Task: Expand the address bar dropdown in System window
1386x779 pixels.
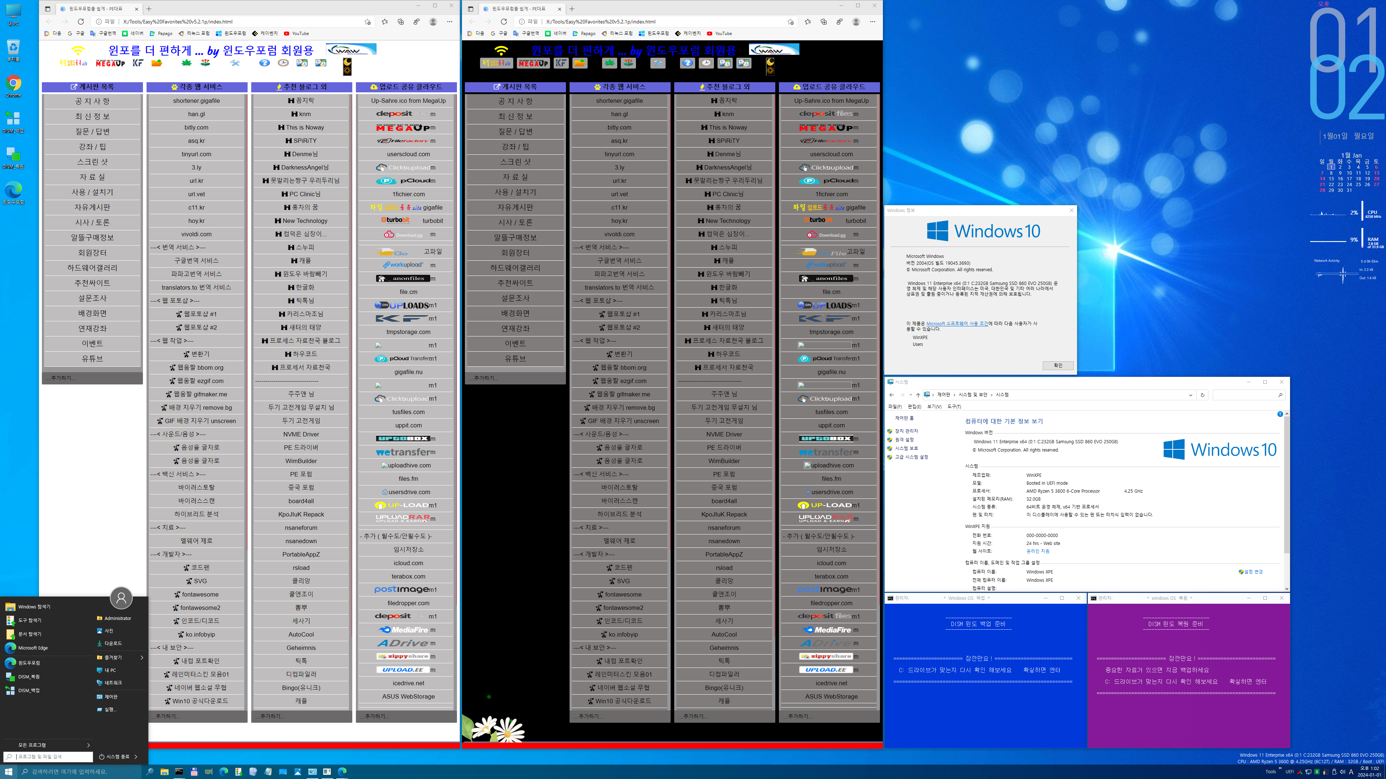Action: 1190,395
